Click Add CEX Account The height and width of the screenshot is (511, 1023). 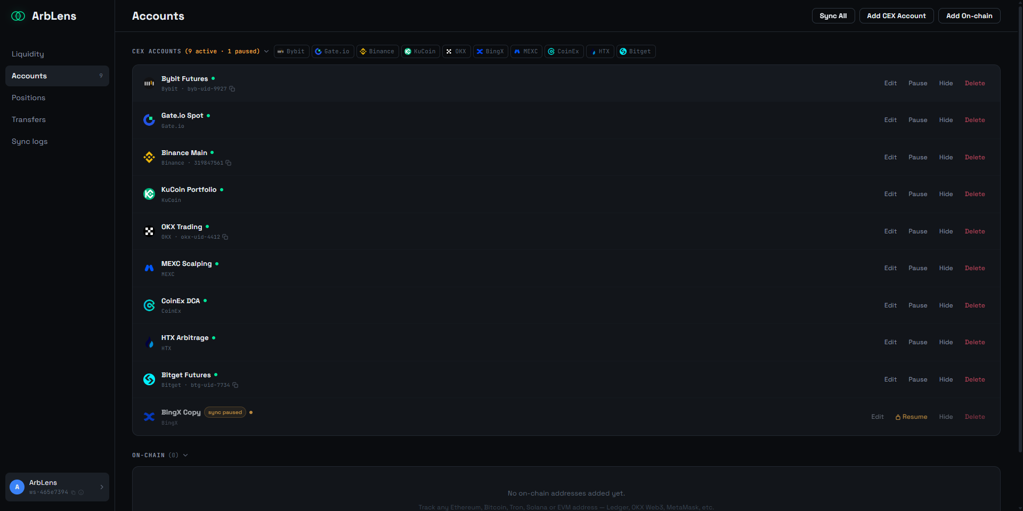[x=896, y=16]
